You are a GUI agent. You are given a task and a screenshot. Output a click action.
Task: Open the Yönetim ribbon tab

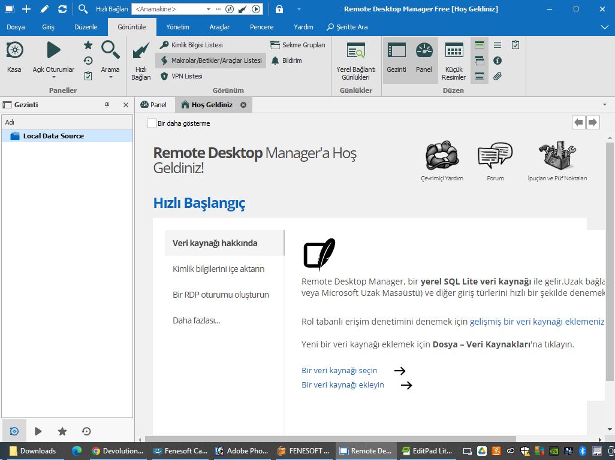[x=177, y=27]
